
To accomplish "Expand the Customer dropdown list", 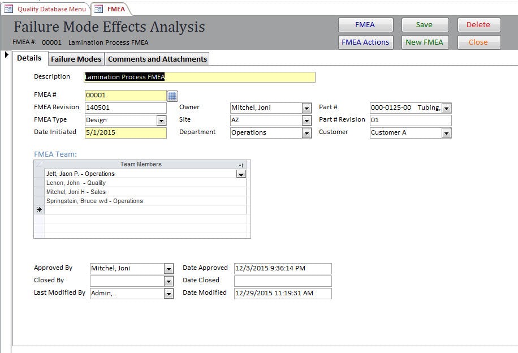I will click(x=446, y=133).
